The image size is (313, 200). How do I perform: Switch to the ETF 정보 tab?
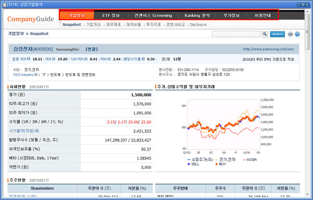click(x=111, y=15)
